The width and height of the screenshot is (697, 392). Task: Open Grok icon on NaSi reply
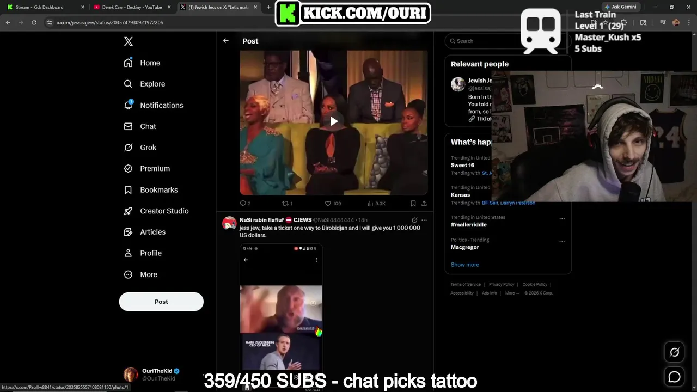pos(414,220)
